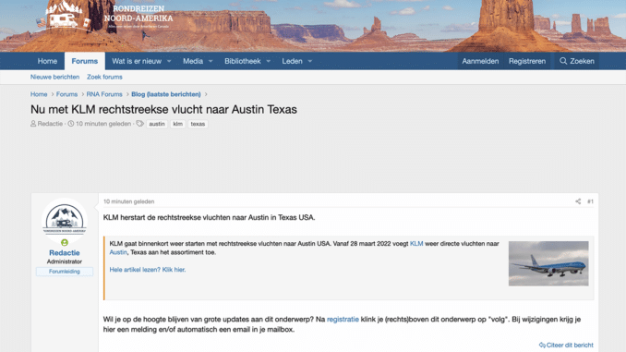Click the Registreren button
Screen dimensions: 626x352
click(527, 61)
